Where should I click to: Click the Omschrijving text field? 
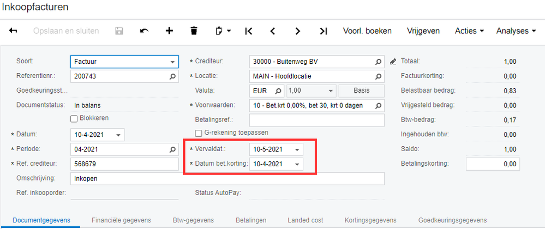(227, 178)
